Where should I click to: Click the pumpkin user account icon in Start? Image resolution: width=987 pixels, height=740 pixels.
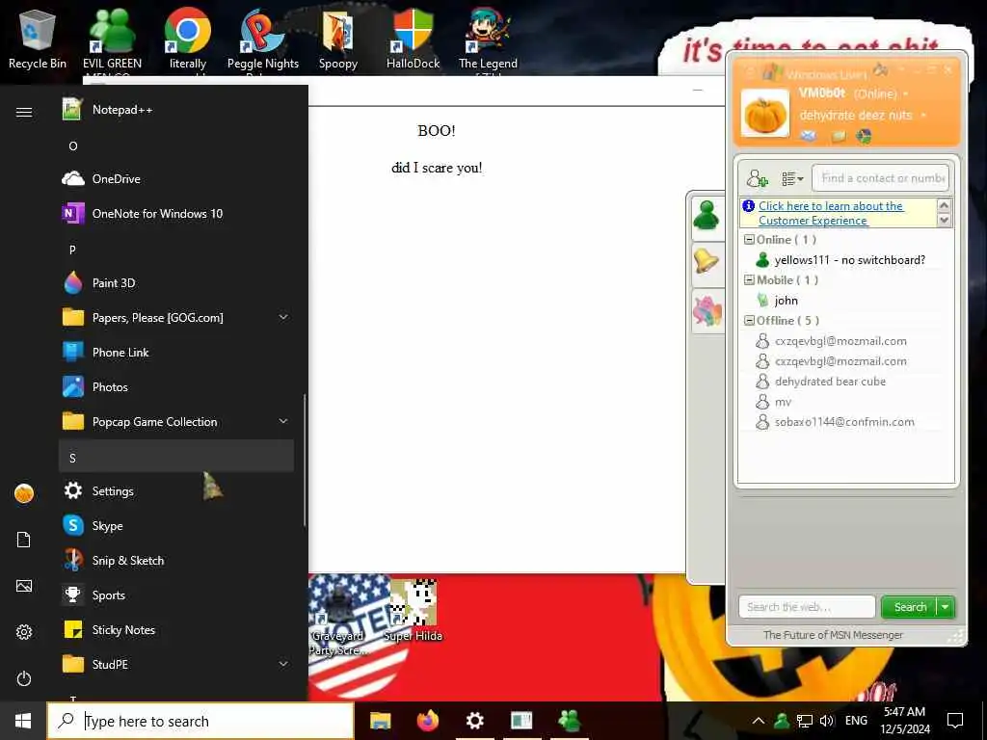point(24,493)
